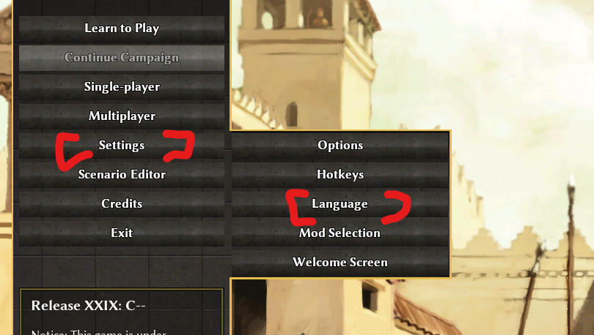Image resolution: width=594 pixels, height=335 pixels.
Task: Open the Hotkeys configuration page
Action: point(340,175)
